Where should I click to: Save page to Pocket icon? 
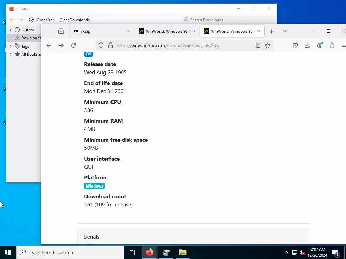[x=295, y=46]
